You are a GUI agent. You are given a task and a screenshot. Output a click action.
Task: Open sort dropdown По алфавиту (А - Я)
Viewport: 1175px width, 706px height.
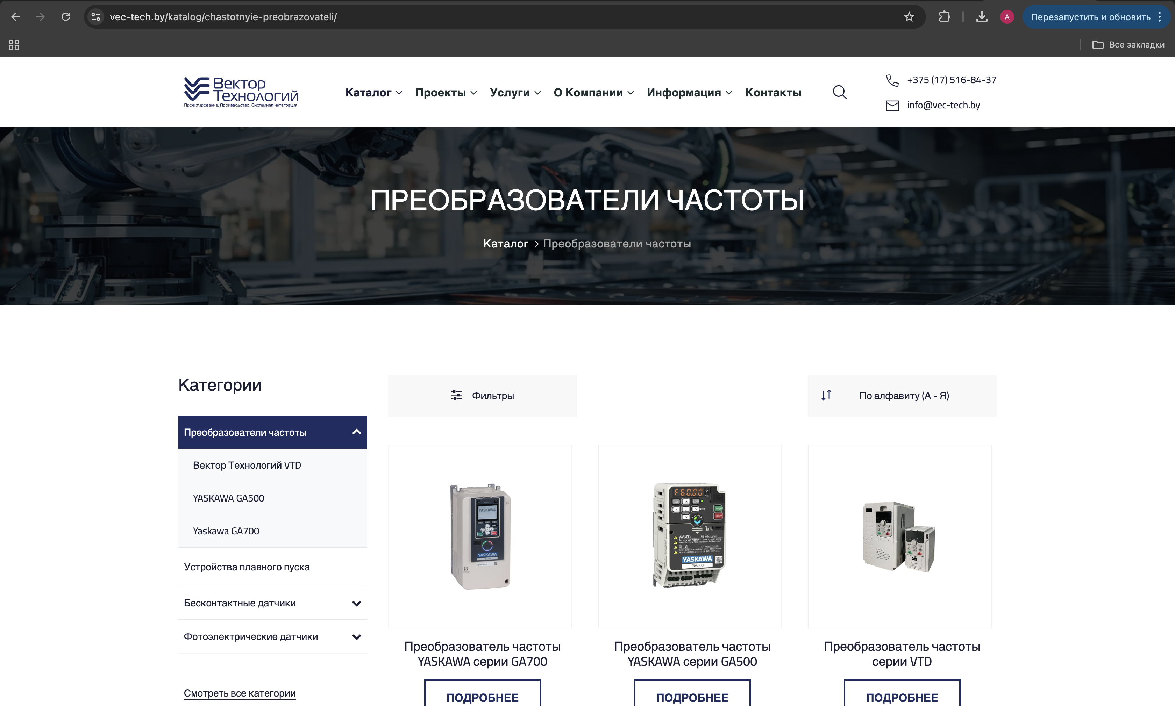pyautogui.click(x=902, y=395)
